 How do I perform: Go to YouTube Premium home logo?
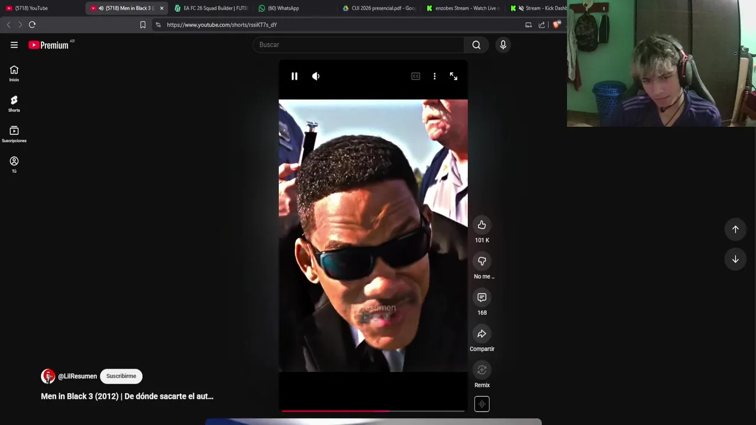tap(50, 45)
